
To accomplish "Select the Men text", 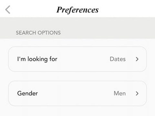I will tap(120, 93).
